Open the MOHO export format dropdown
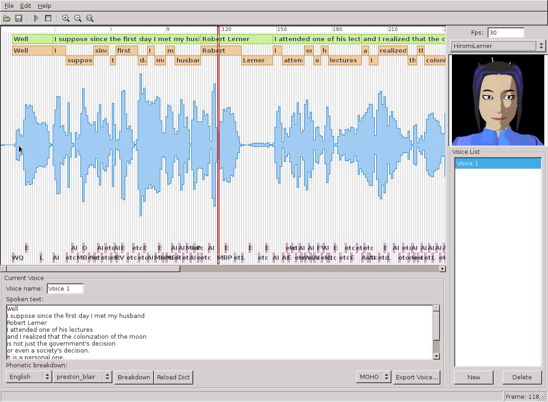This screenshot has height=402, width=548. (x=374, y=377)
